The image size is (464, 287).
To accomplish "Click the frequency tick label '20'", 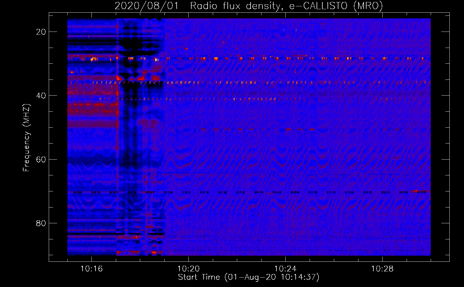I will coord(41,32).
